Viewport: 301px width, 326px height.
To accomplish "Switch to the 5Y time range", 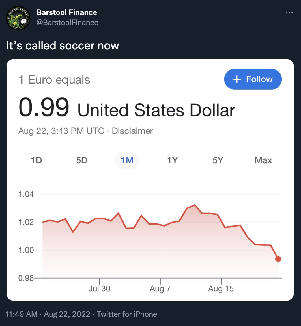I will pos(218,160).
